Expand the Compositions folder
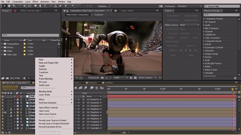The image size is (241, 135). (2, 44)
